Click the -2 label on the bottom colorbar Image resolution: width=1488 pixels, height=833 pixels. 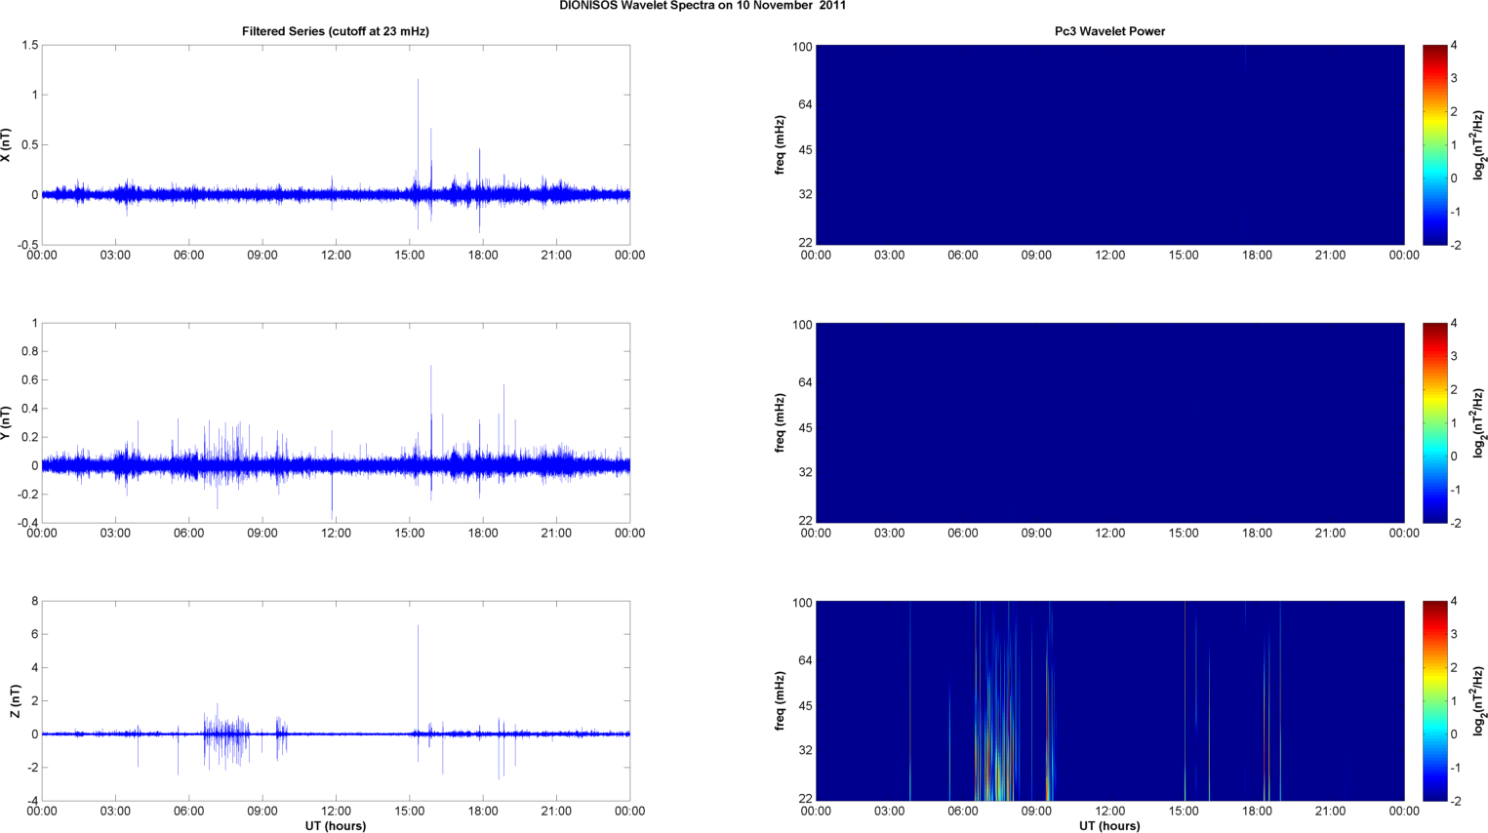(1454, 801)
